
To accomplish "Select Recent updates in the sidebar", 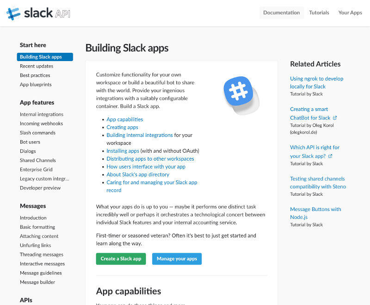I will pyautogui.click(x=36, y=66).
